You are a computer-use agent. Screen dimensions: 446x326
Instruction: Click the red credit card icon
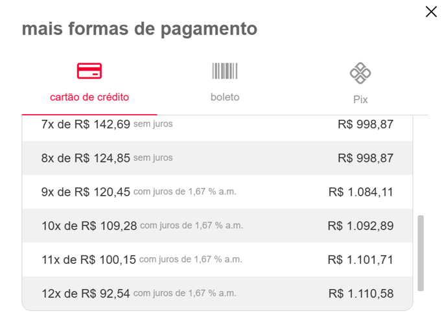89,71
